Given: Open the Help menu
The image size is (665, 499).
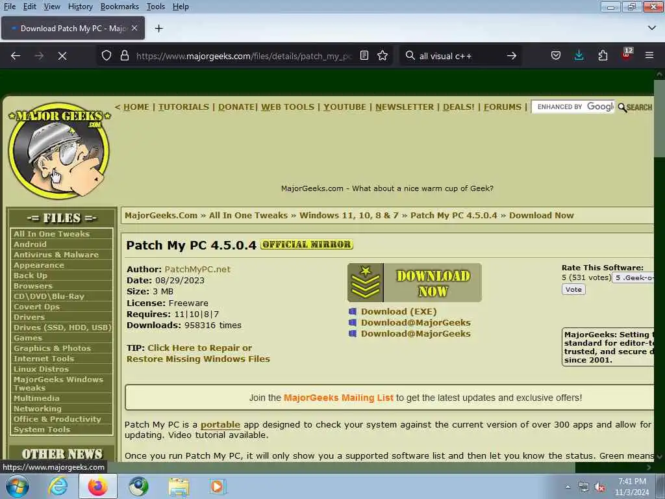Looking at the screenshot, I should 181,6.
